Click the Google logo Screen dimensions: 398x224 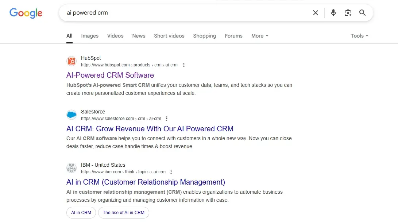pos(26,13)
